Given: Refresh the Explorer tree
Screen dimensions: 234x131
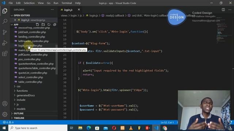Looking at the screenshot, I should point(49,24).
